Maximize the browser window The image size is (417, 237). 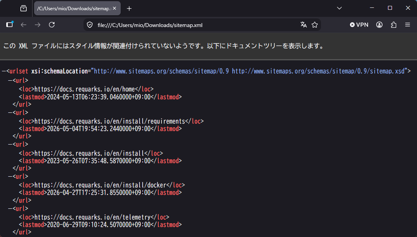390,8
